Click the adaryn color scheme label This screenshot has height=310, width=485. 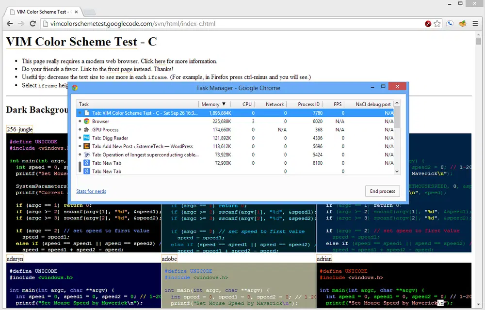tap(15, 259)
